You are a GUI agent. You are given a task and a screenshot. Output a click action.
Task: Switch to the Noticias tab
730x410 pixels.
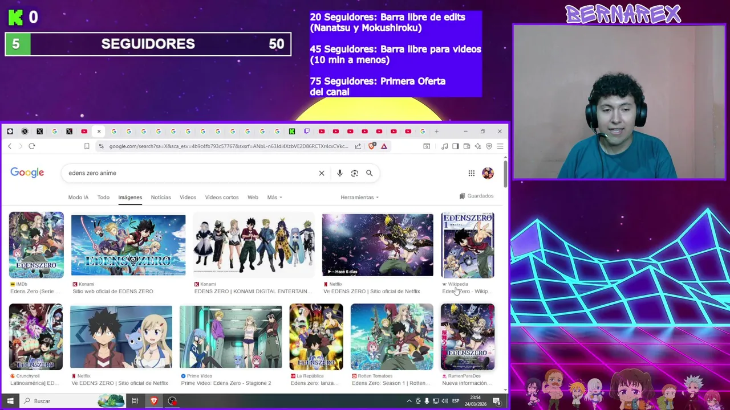coord(161,197)
